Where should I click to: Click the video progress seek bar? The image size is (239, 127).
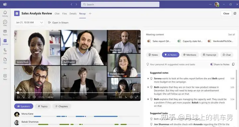click(77, 93)
